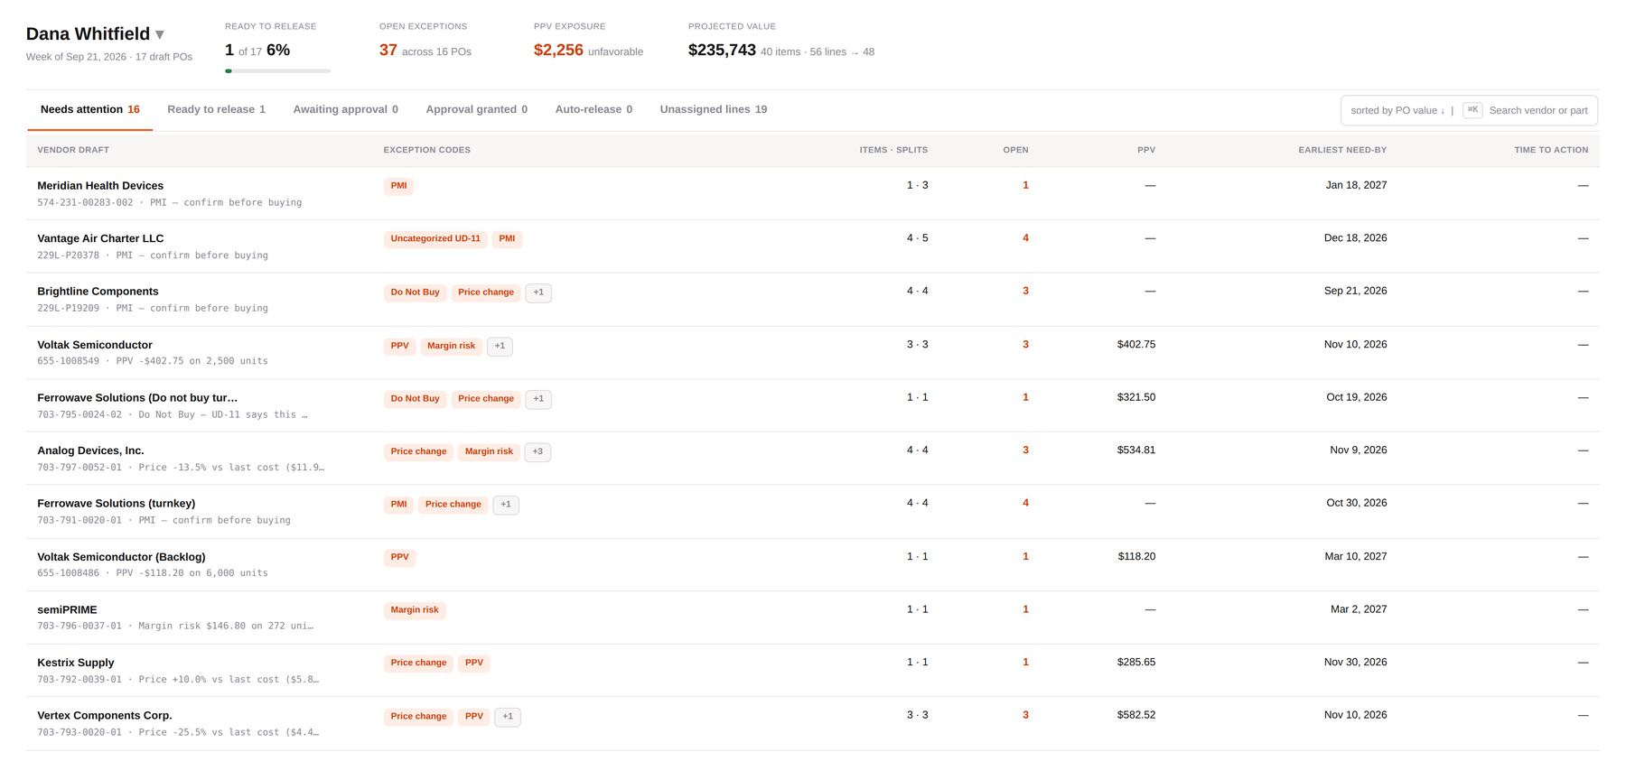Click the PMI tag on Vantage Air Charter
The width and height of the screenshot is (1626, 780).
pyautogui.click(x=507, y=239)
